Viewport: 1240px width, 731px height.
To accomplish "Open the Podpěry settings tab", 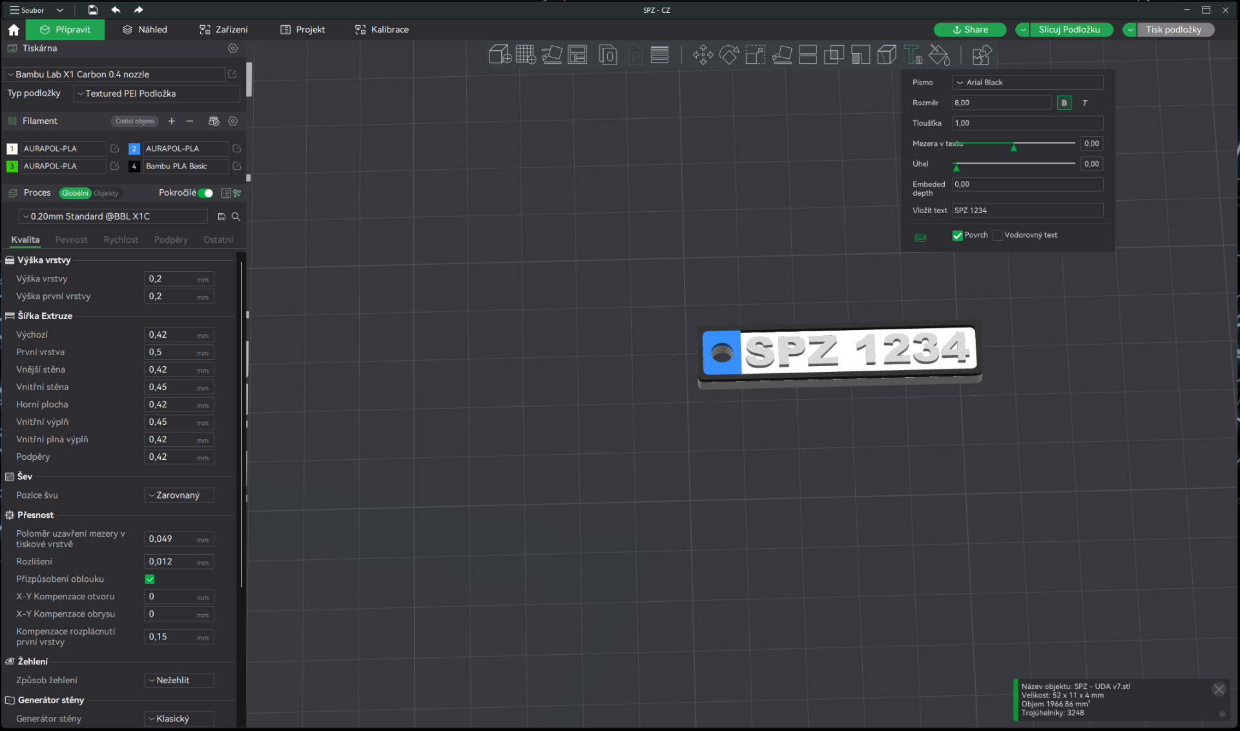I will [x=170, y=240].
